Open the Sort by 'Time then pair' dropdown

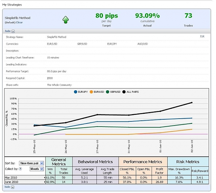(x=31, y=163)
